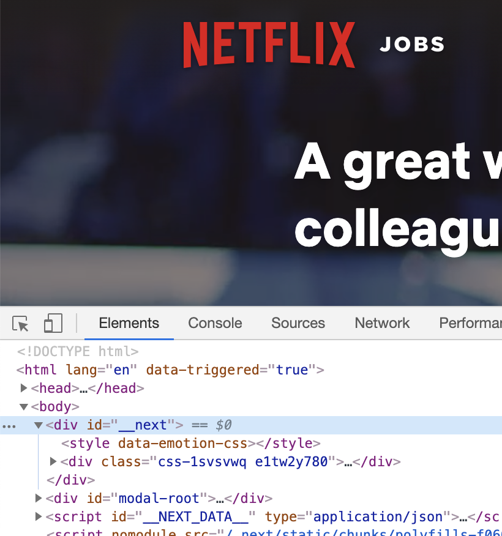Image resolution: width=502 pixels, height=536 pixels.
Task: Select the script nomodule polyfills row
Action: [x=274, y=532]
